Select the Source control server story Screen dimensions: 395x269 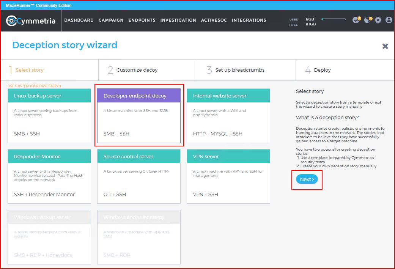tap(139, 176)
